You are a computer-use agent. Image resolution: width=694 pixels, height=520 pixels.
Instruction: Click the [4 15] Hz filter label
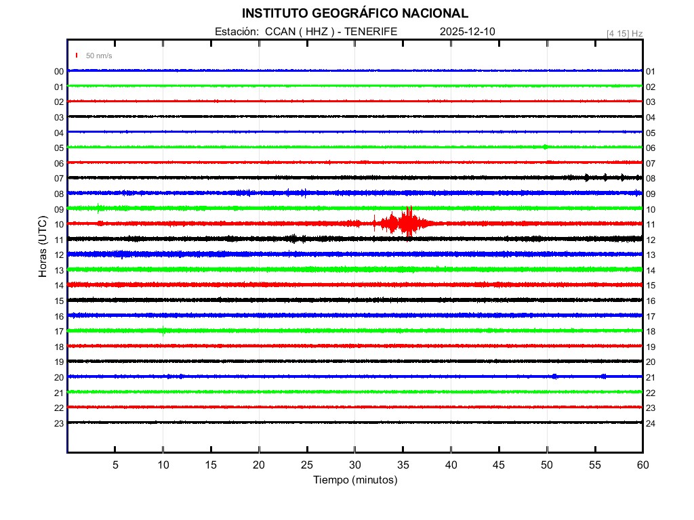[x=624, y=33]
